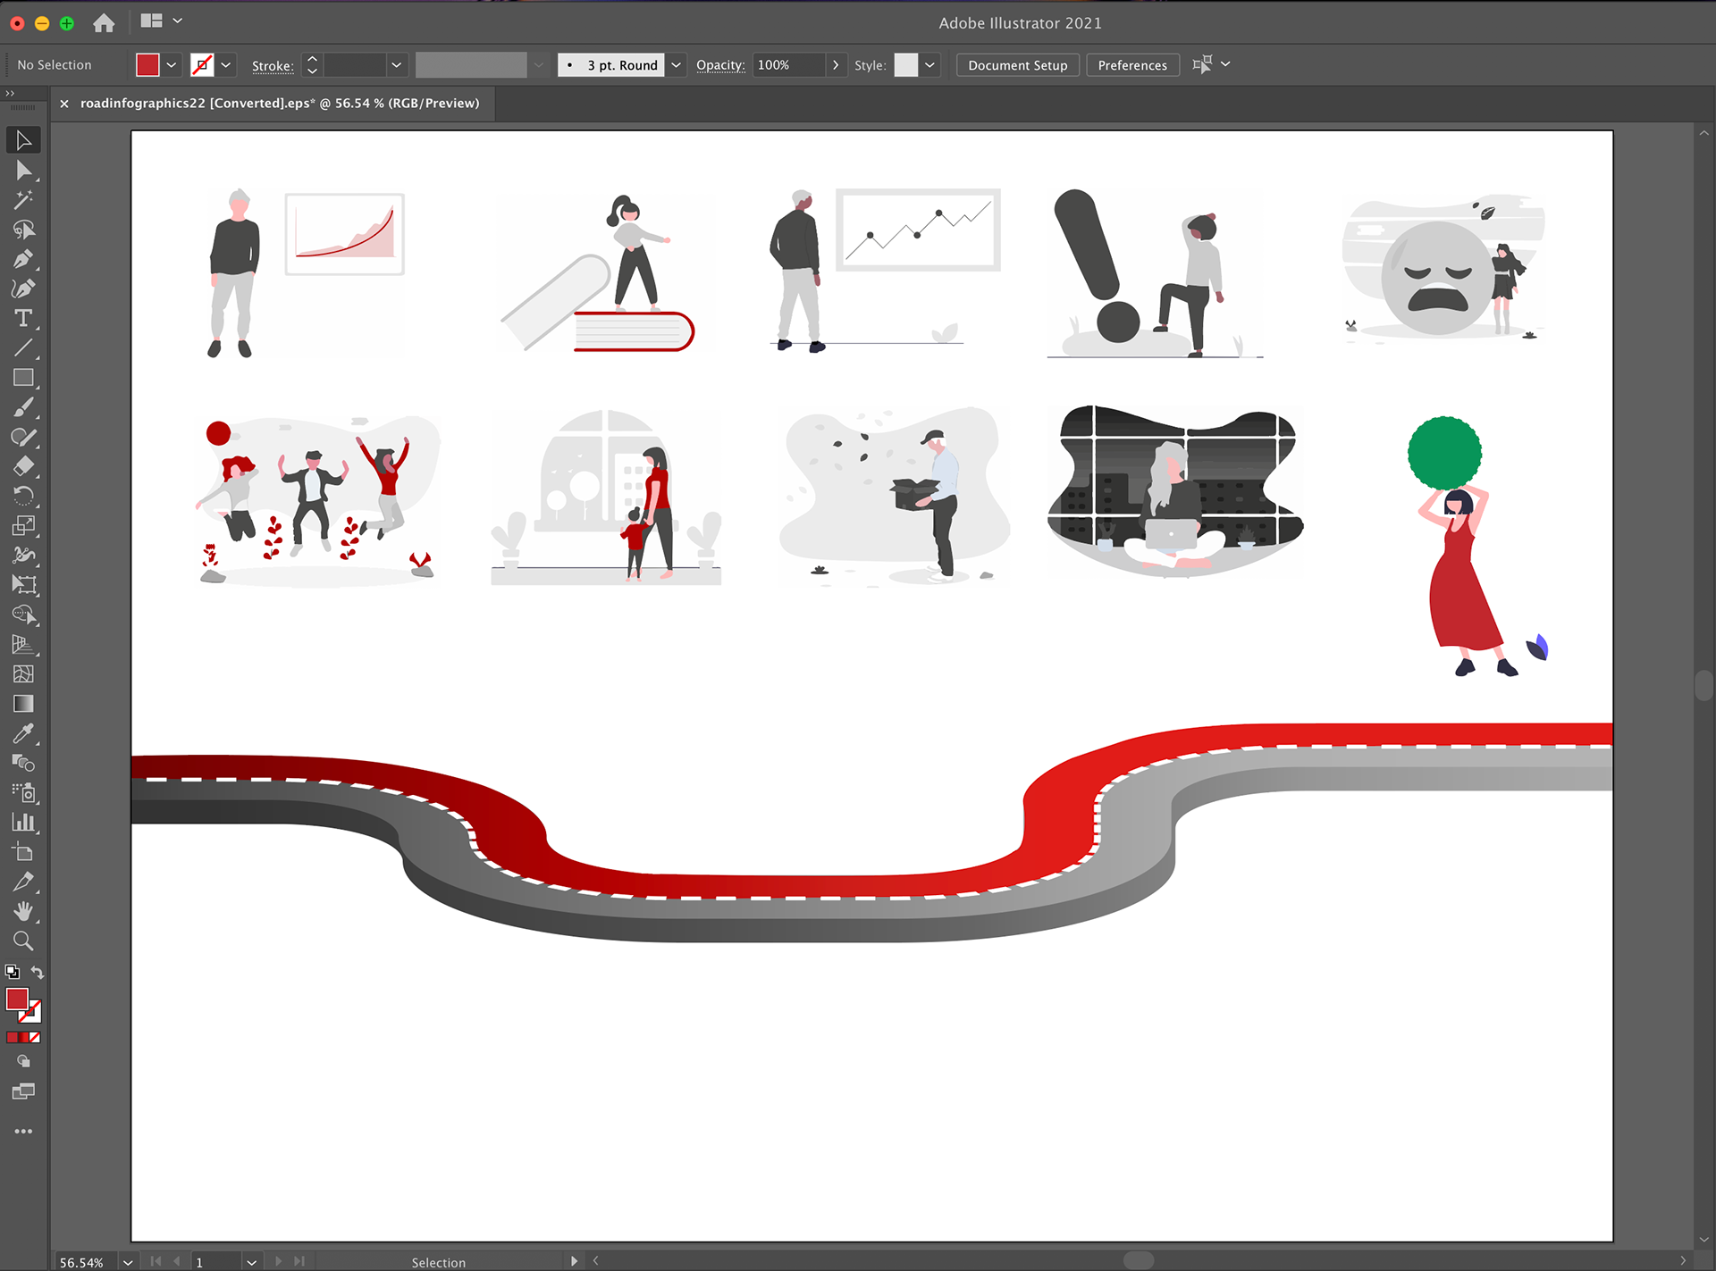Pick the Lasso tool
This screenshot has height=1271, width=1716.
pos(24,230)
